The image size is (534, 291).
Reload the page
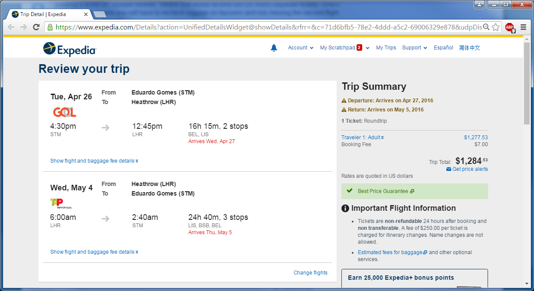tap(36, 27)
